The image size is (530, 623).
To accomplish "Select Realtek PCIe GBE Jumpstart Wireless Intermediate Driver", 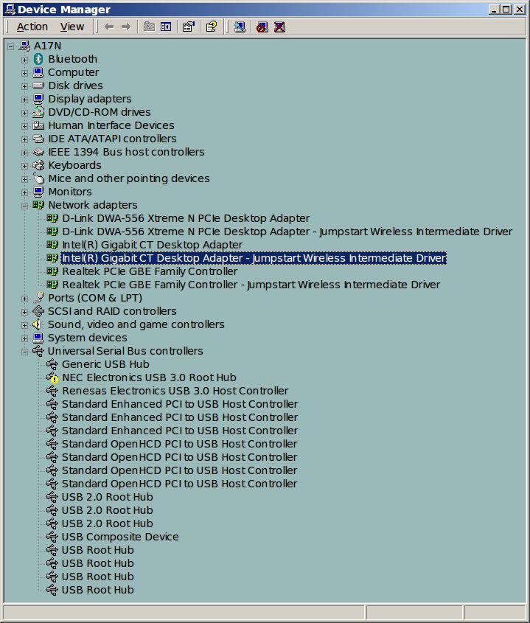I will (x=251, y=285).
